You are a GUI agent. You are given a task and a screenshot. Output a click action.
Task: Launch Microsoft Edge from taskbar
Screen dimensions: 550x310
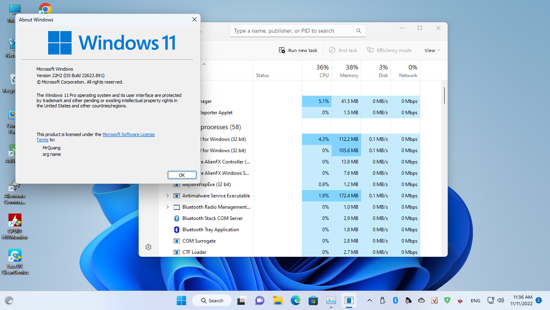point(295,301)
